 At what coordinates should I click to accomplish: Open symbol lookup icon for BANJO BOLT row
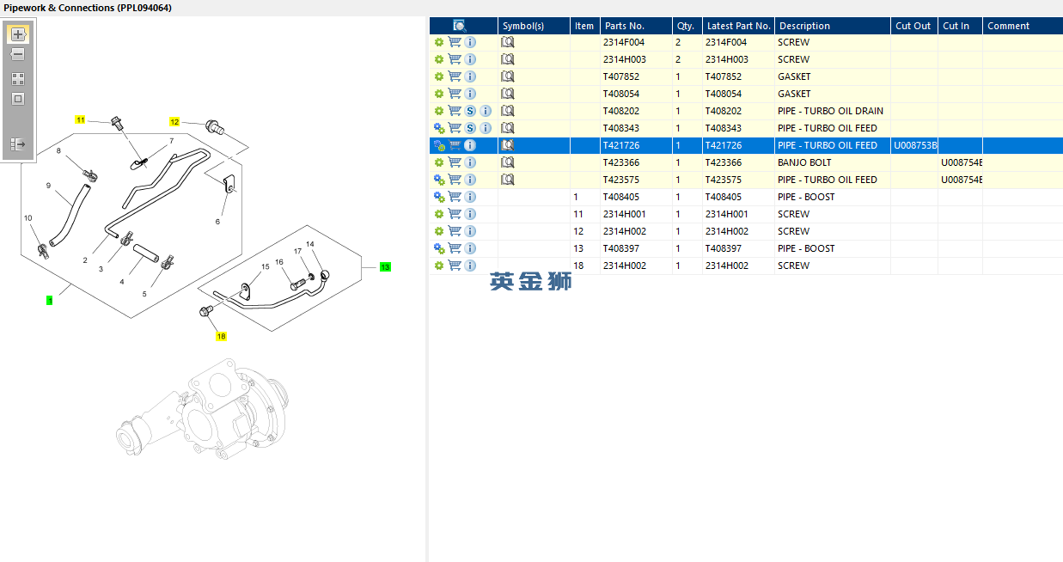pyautogui.click(x=508, y=162)
